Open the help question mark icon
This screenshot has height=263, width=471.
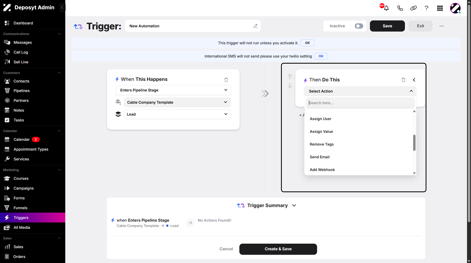[x=426, y=8]
